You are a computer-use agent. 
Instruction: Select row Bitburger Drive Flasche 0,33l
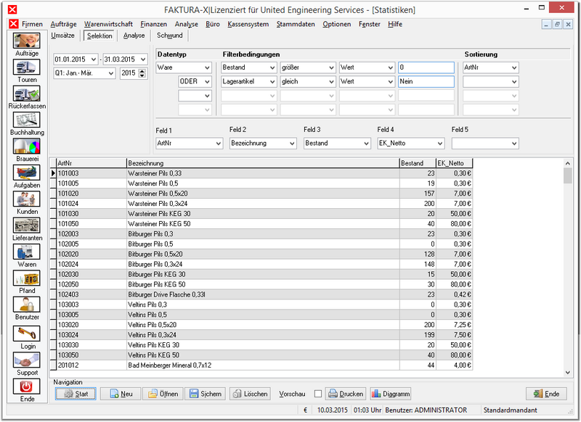click(x=264, y=294)
